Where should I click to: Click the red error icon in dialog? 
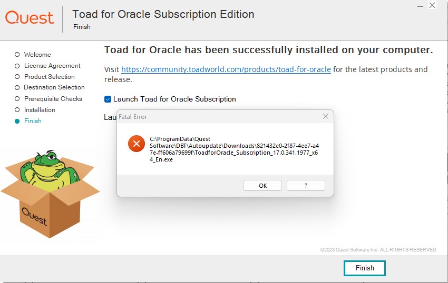tap(136, 144)
